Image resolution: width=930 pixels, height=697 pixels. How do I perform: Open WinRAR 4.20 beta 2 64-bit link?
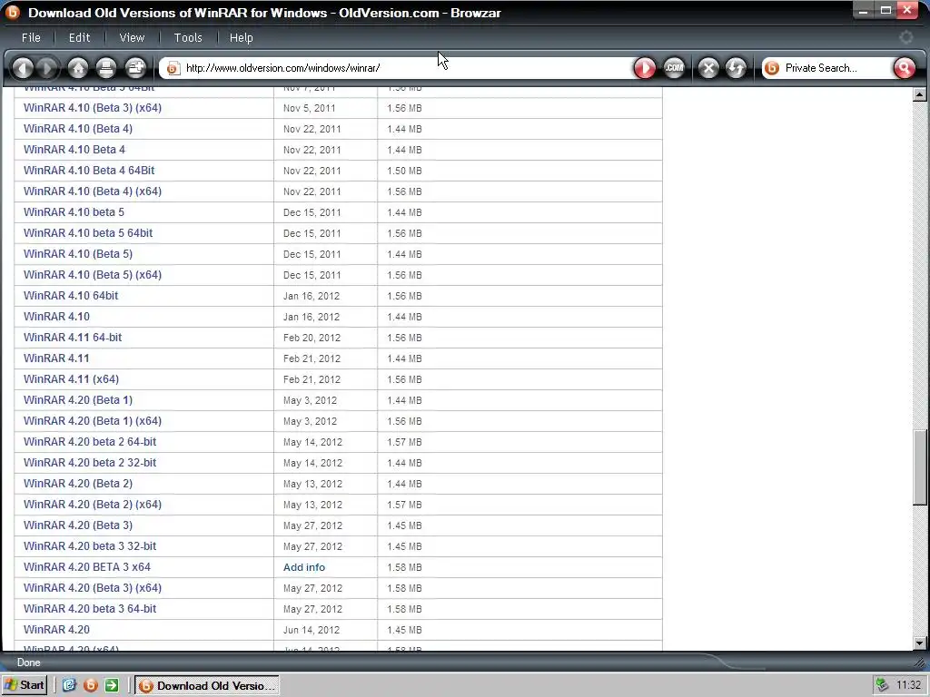click(90, 442)
